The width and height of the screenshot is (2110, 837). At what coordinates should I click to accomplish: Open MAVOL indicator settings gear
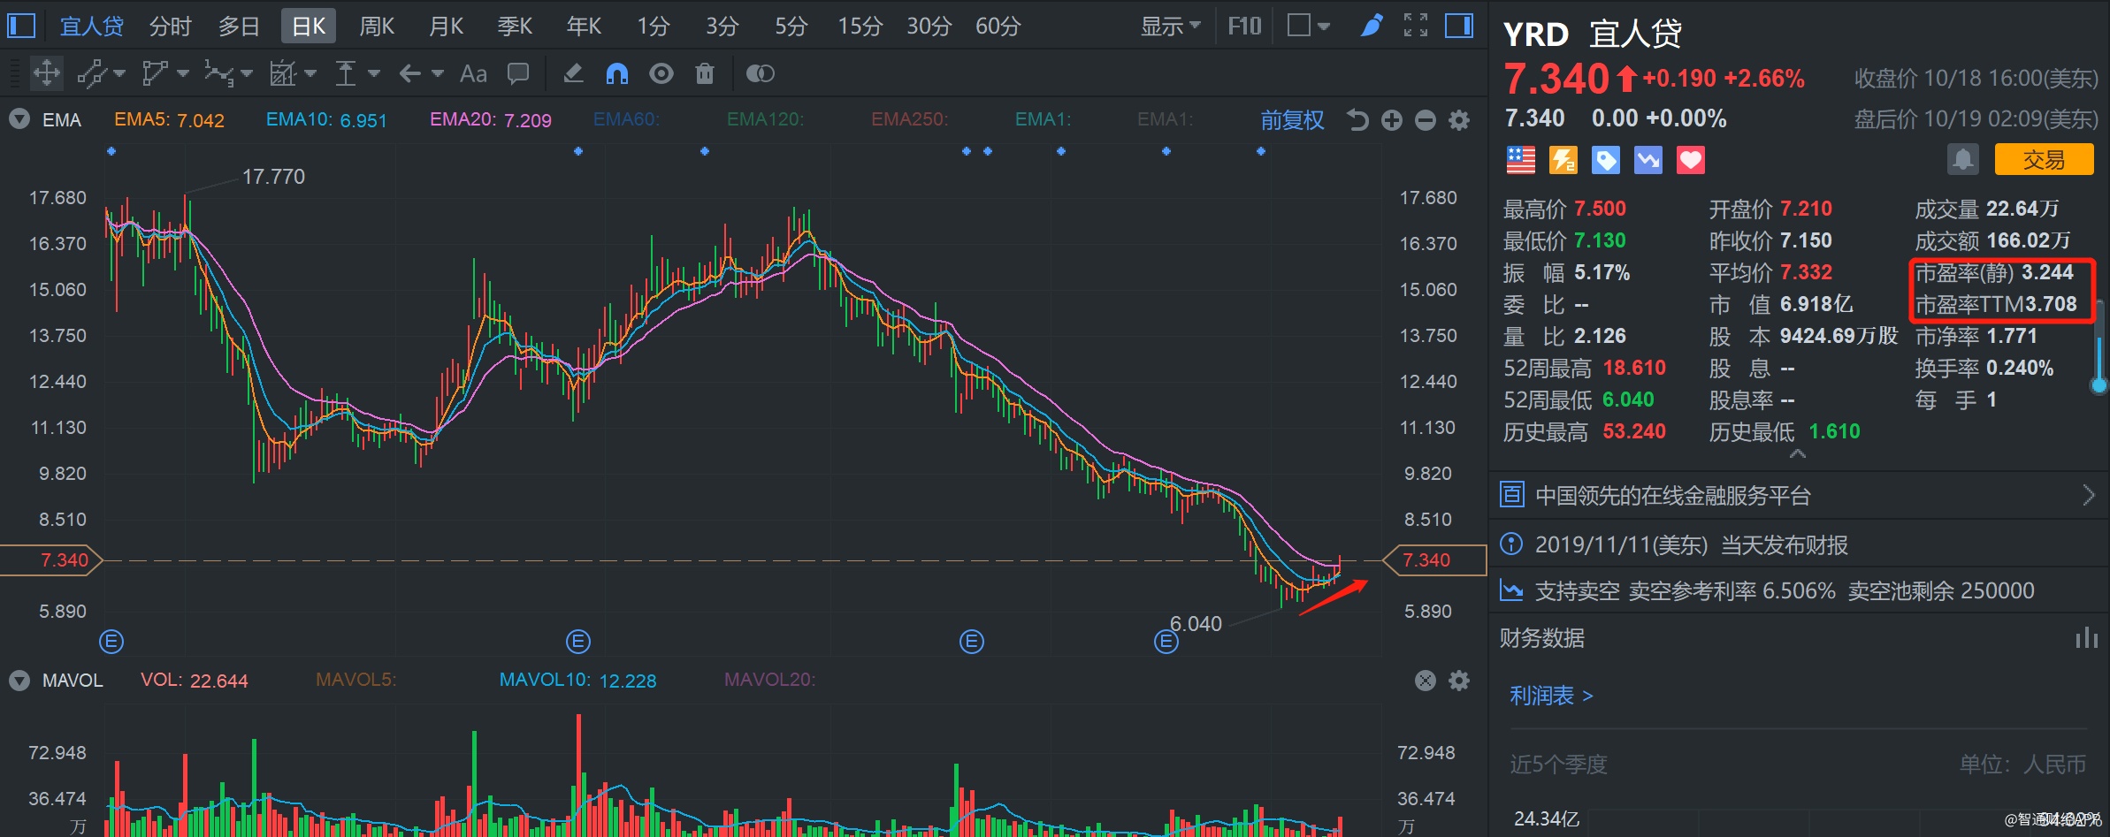1459,681
